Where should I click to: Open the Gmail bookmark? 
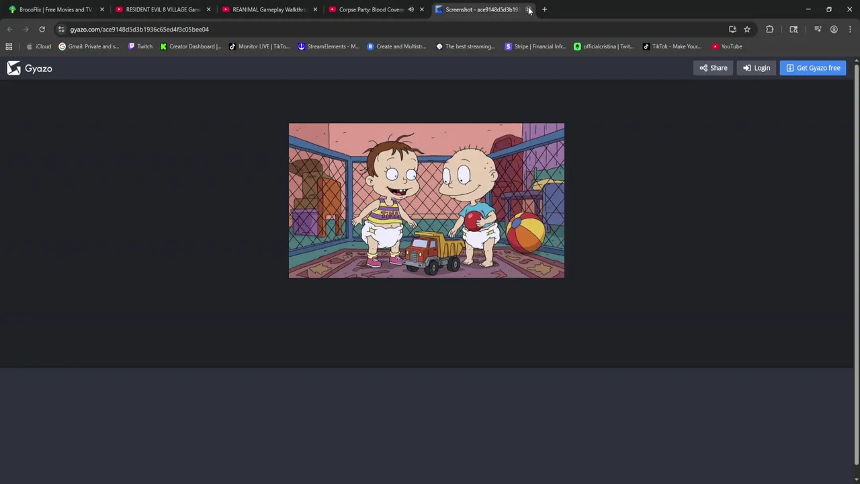[89, 46]
